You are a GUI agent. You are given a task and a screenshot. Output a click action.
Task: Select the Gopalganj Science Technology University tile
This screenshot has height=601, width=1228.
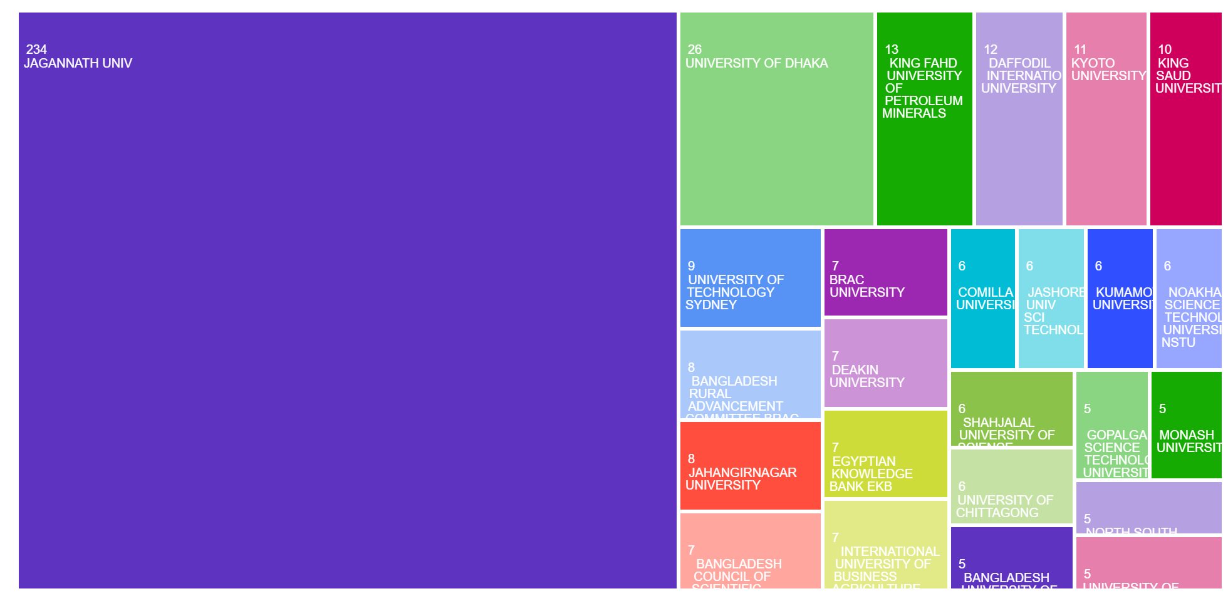[x=1111, y=425]
